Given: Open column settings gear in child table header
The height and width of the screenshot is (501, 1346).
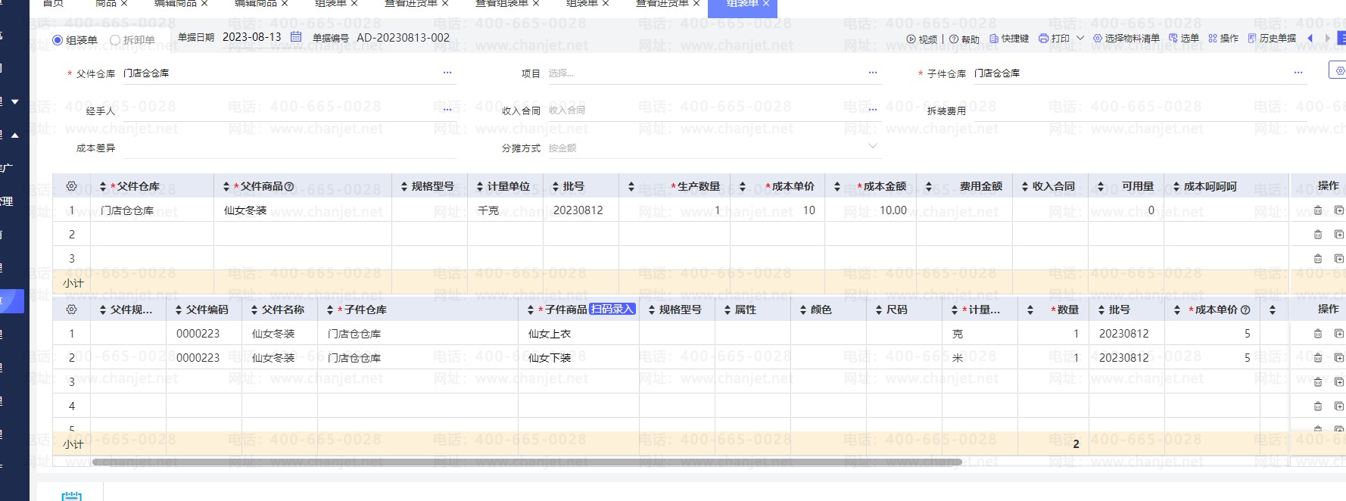Looking at the screenshot, I should [x=72, y=310].
